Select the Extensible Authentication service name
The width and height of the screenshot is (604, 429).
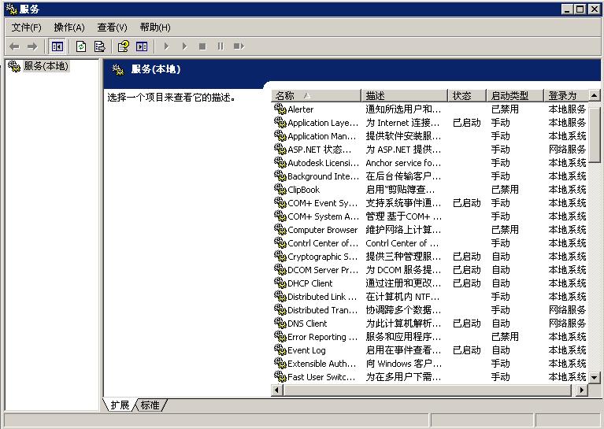click(321, 364)
